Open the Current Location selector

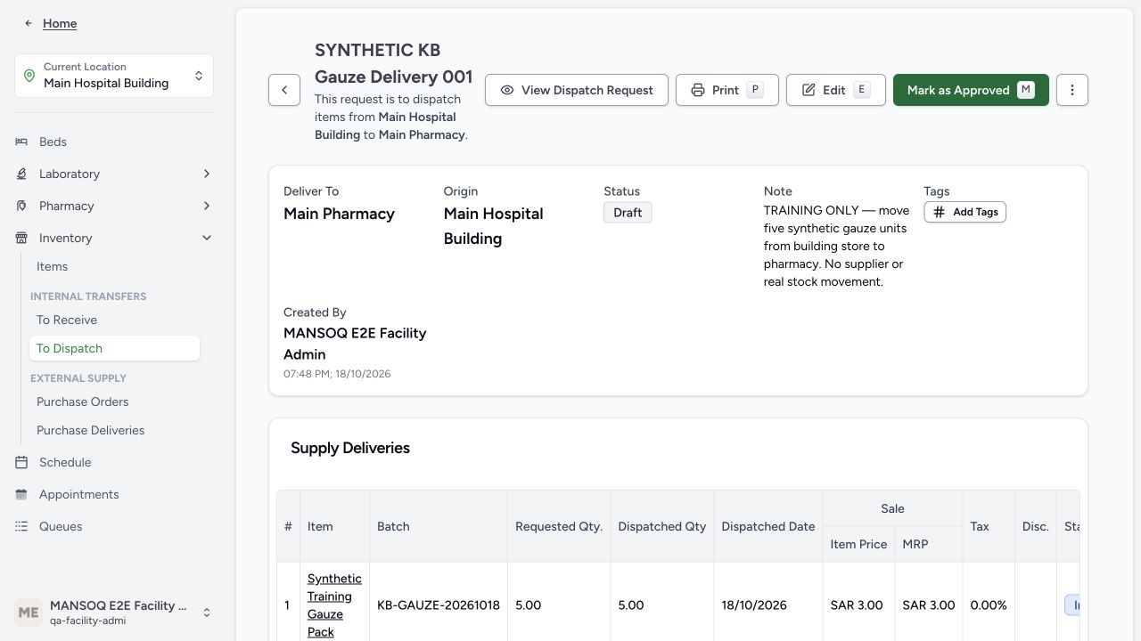(114, 76)
